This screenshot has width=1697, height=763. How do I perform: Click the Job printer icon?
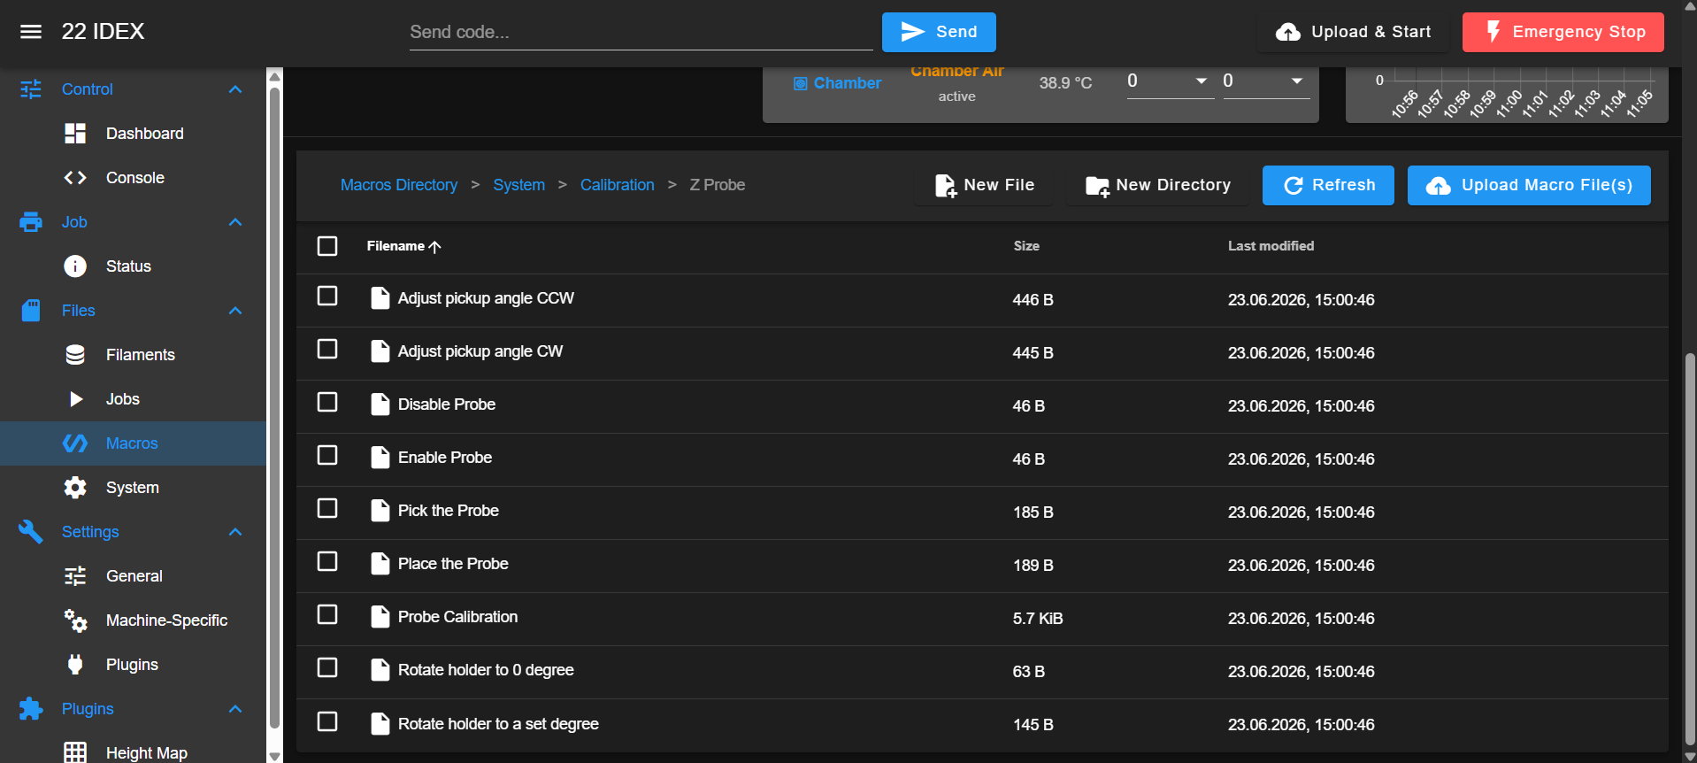31,222
